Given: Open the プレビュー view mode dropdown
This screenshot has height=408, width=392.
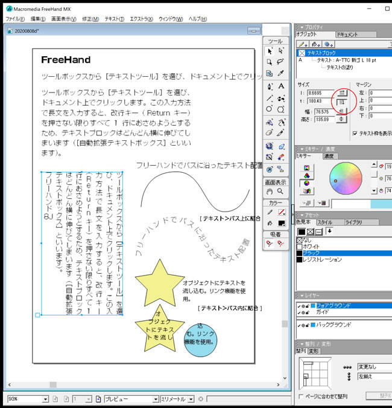Looking at the screenshot, I should pos(156,399).
